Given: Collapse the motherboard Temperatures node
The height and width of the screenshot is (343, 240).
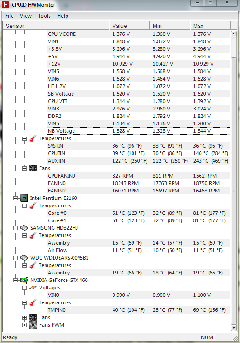Looking at the screenshot, I should click(25, 139).
